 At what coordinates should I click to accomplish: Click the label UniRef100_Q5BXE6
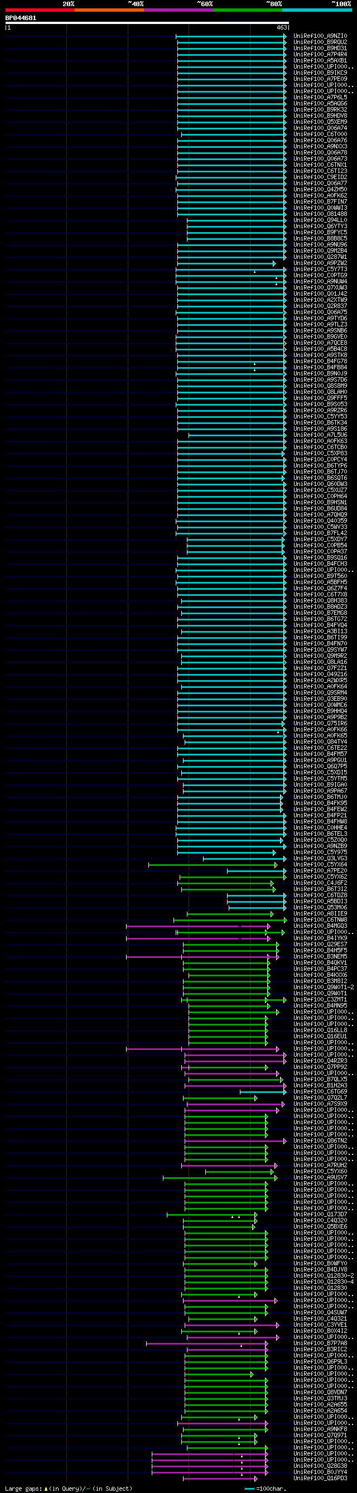tap(321, 1227)
